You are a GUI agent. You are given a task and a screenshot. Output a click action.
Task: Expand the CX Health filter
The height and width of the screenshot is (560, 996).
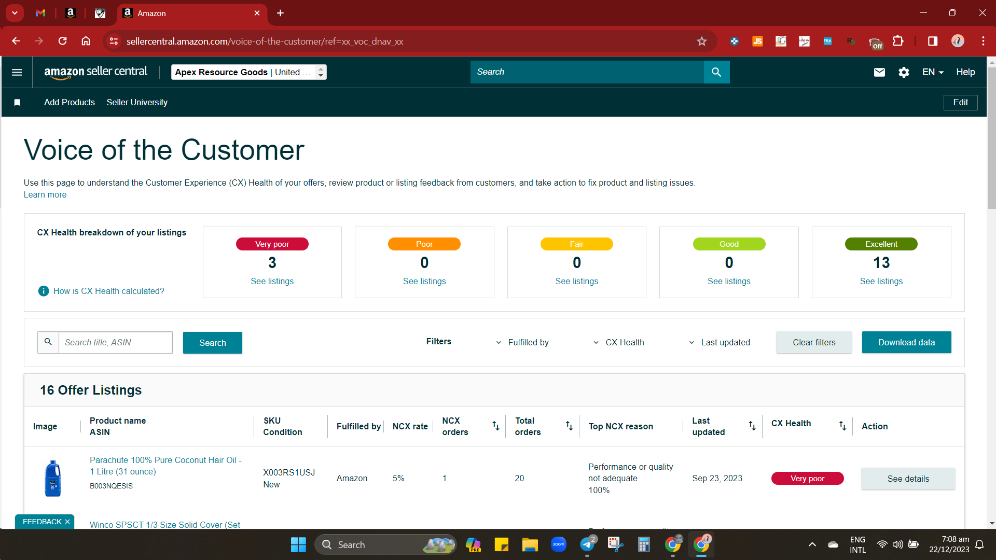click(x=618, y=343)
